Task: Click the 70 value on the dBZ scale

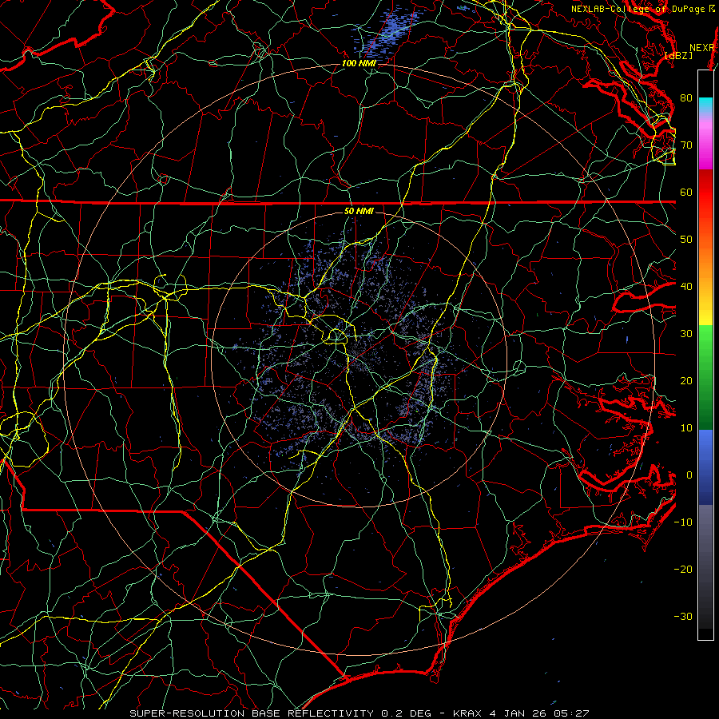Action: 686,145
